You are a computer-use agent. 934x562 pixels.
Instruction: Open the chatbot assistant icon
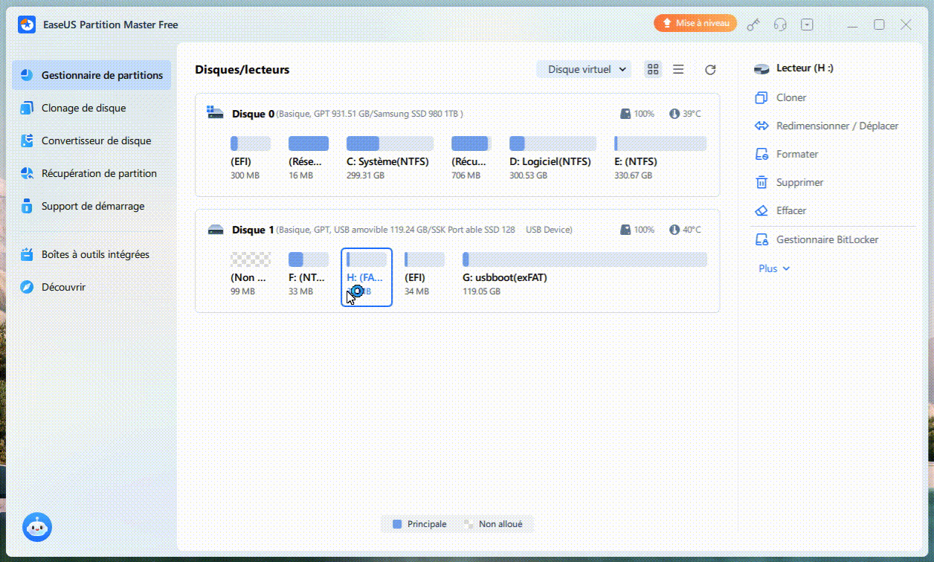(36, 527)
